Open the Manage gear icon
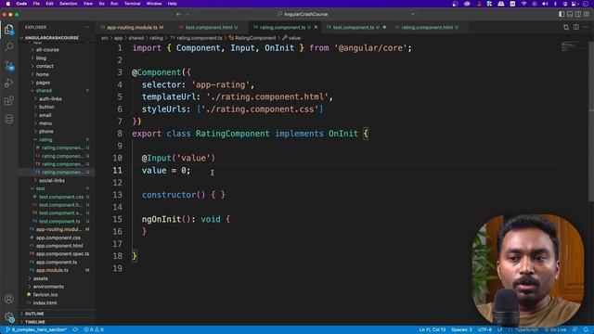The width and height of the screenshot is (594, 334). coord(8,316)
